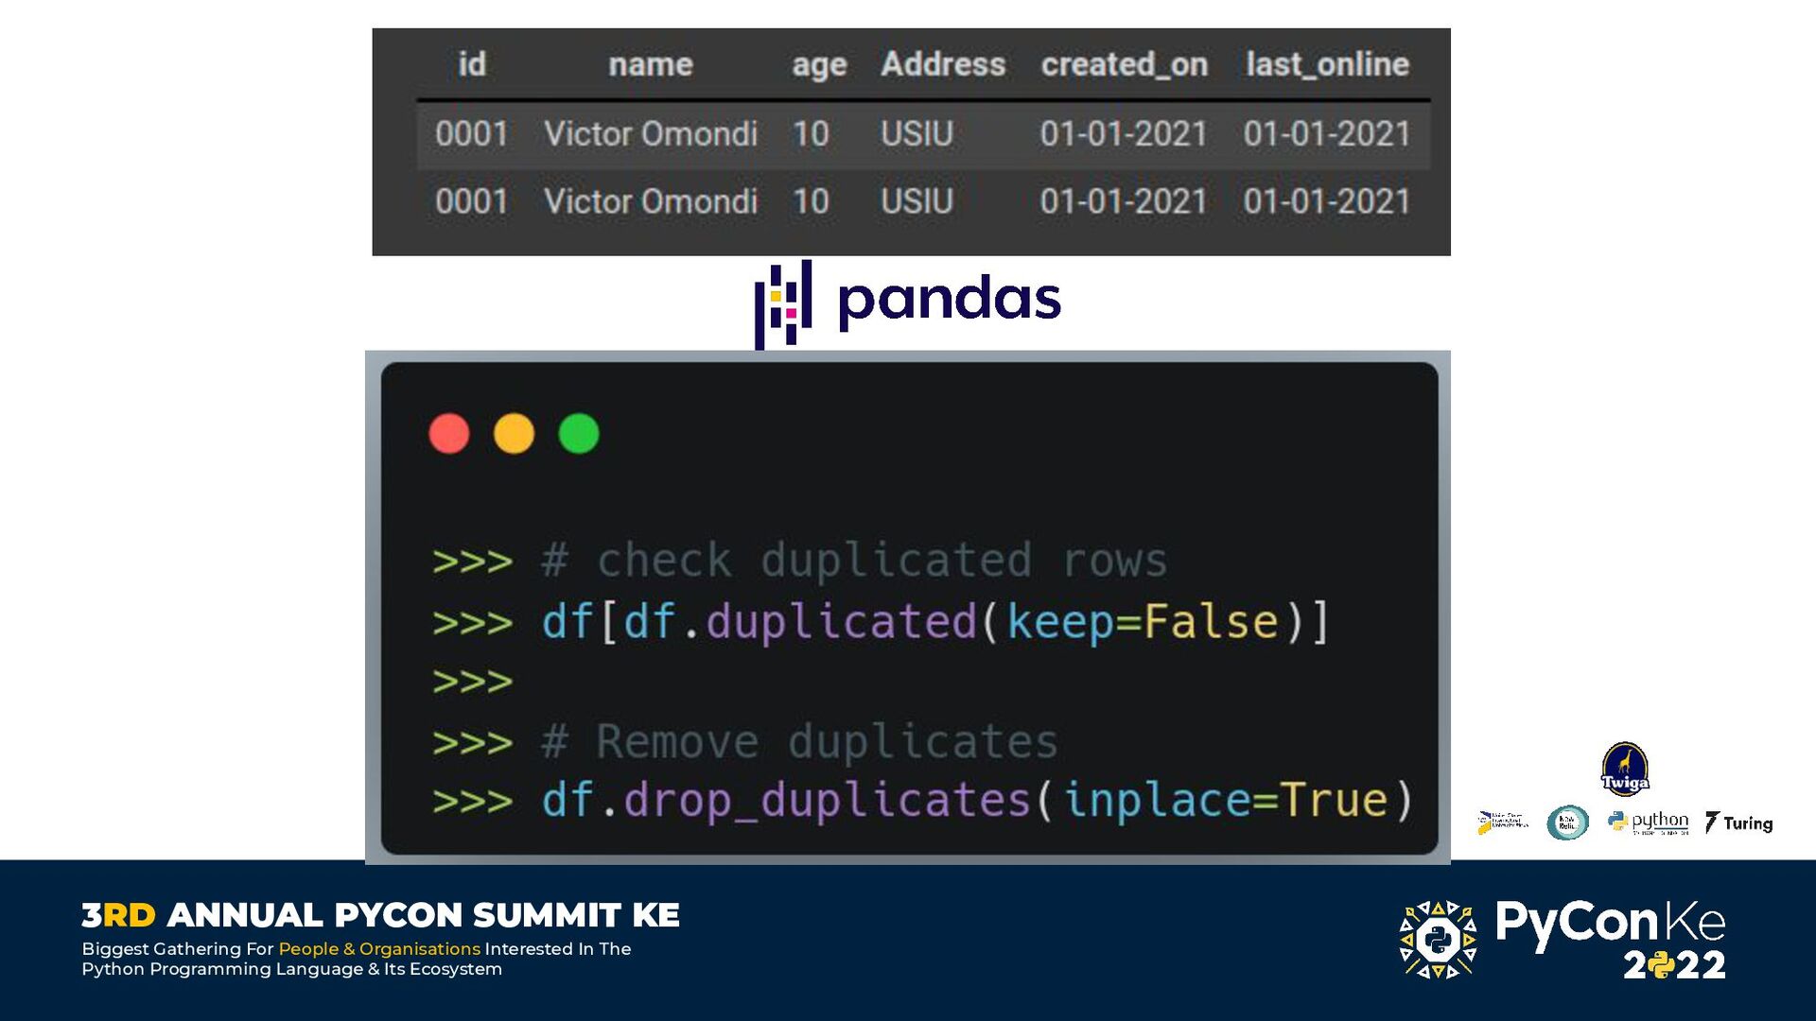Click the yellow window dot

pos(514,434)
